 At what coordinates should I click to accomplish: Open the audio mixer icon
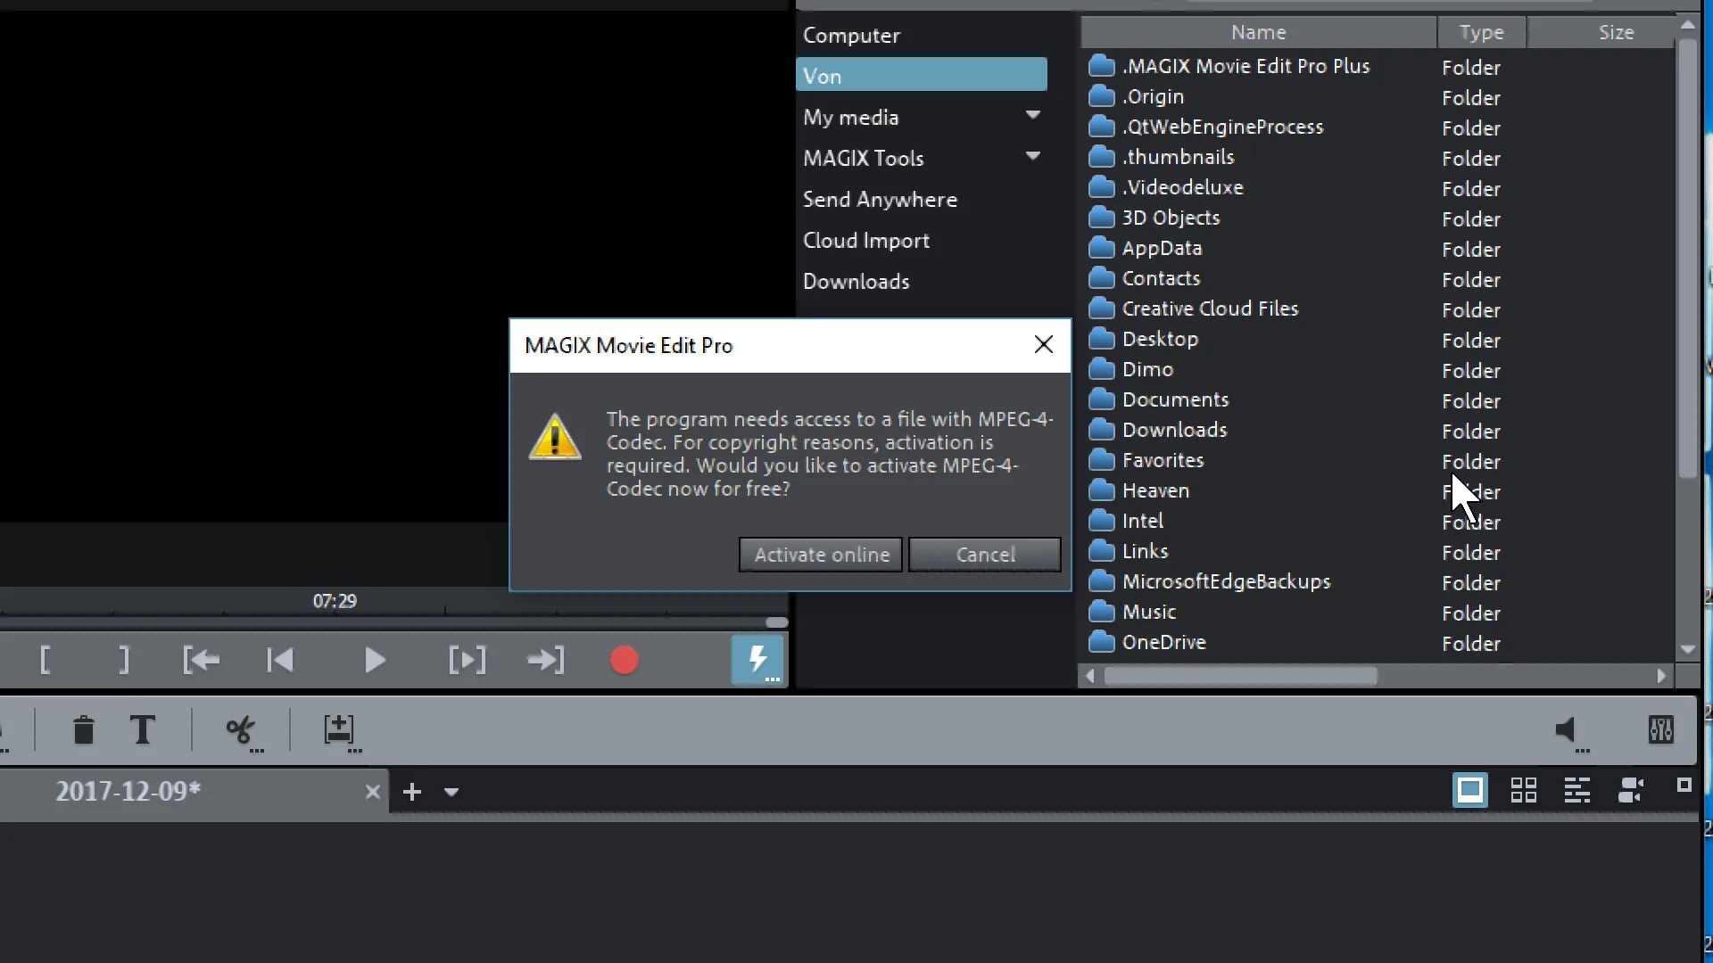pyautogui.click(x=1660, y=730)
